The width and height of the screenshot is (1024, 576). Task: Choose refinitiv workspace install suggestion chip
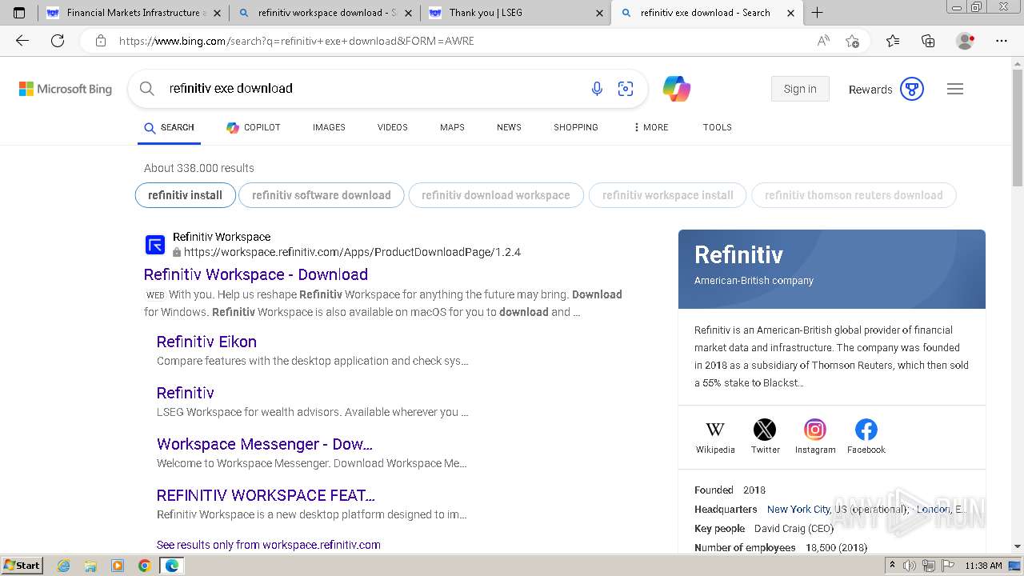tap(668, 195)
